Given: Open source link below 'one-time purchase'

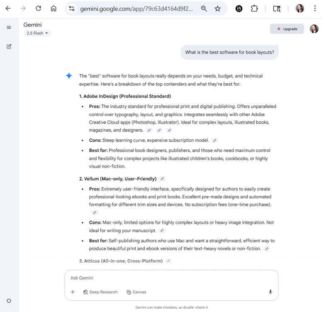Looking at the screenshot, I should [x=95, y=212].
